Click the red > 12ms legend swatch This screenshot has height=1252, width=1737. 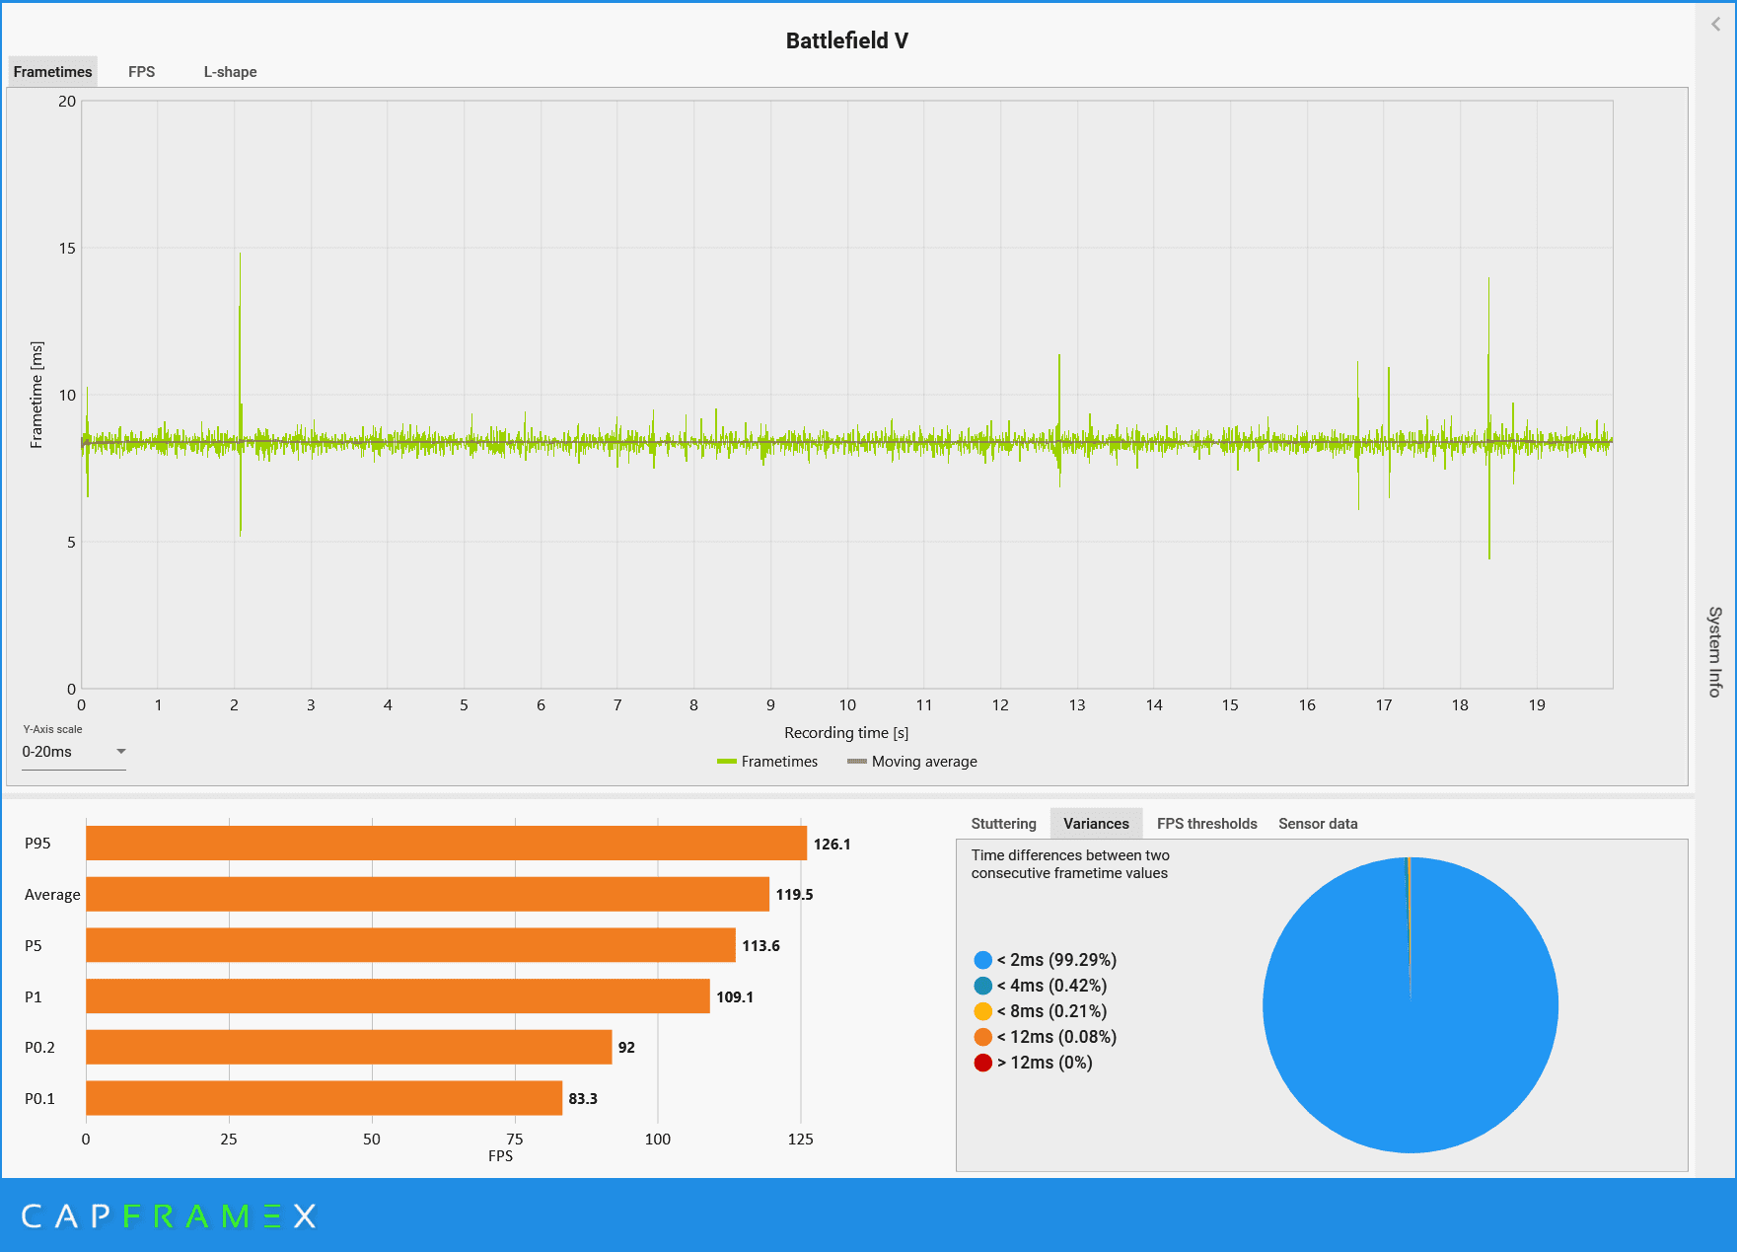pos(983,1063)
